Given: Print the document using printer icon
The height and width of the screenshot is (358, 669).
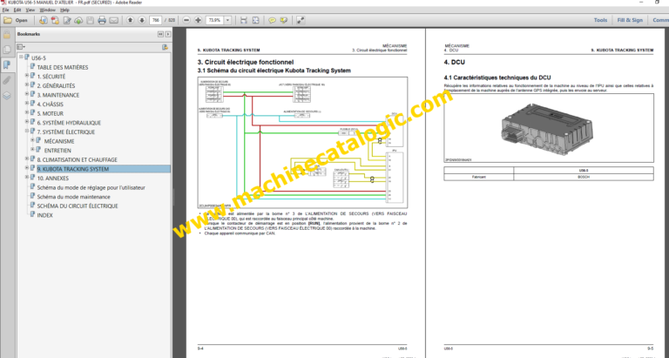Looking at the screenshot, I should pyautogui.click(x=102, y=20).
